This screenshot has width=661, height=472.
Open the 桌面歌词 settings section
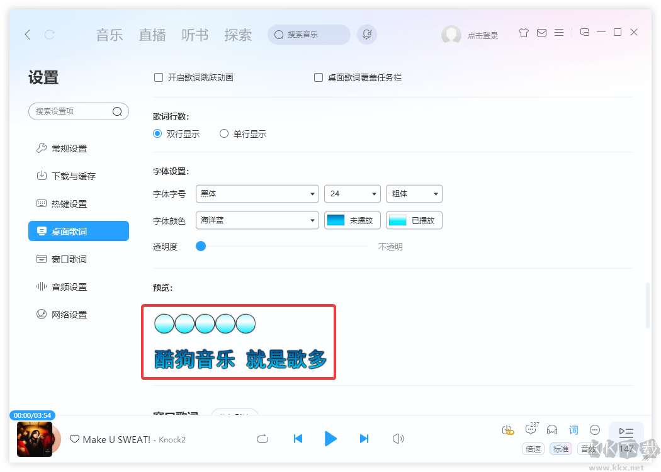78,231
